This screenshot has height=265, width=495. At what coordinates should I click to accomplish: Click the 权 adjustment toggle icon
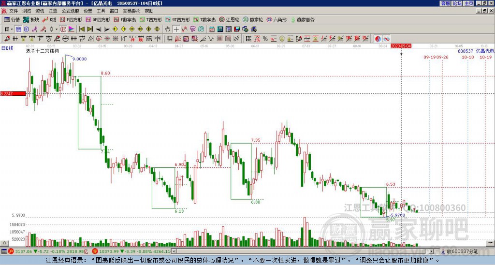click(x=63, y=29)
